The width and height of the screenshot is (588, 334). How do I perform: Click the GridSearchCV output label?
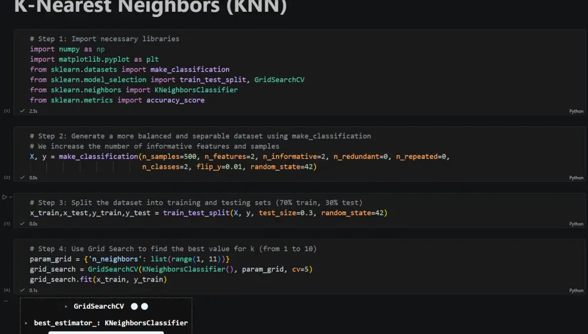pos(99,306)
